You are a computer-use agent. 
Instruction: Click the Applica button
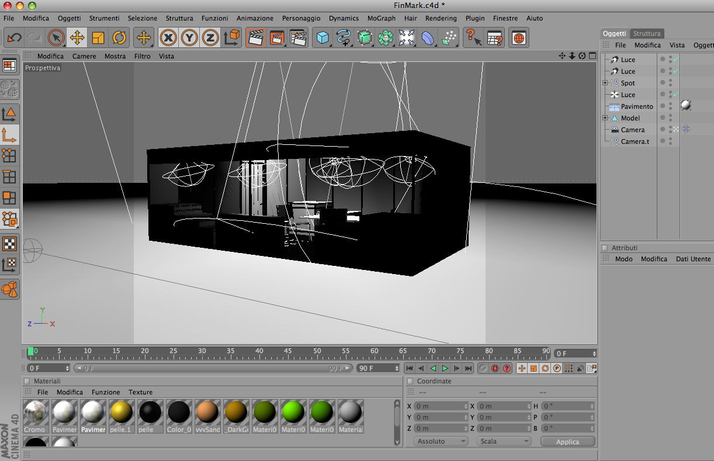coord(567,442)
